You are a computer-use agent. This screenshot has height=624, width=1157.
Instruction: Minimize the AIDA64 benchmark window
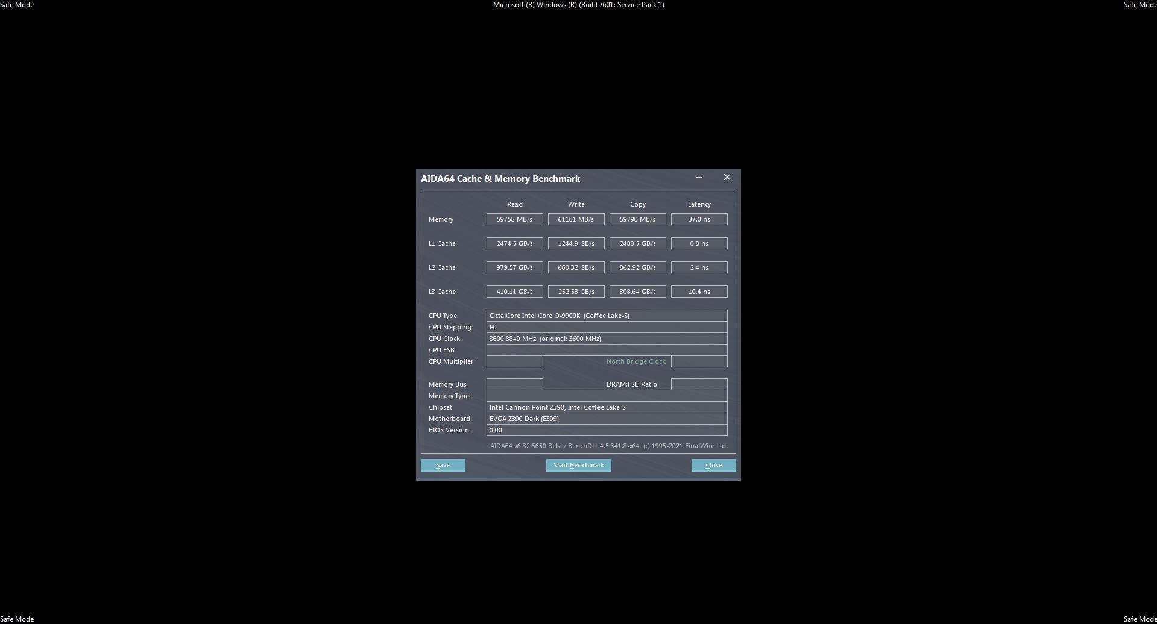pos(699,177)
